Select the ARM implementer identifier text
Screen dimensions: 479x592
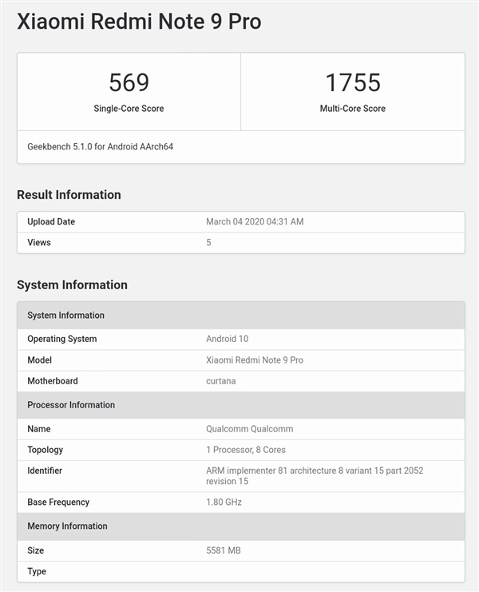coord(315,476)
